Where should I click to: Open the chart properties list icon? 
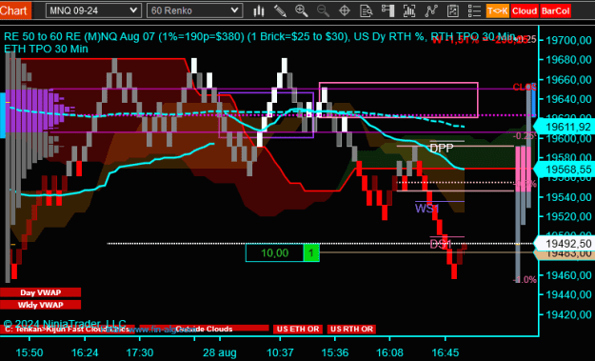474,10
